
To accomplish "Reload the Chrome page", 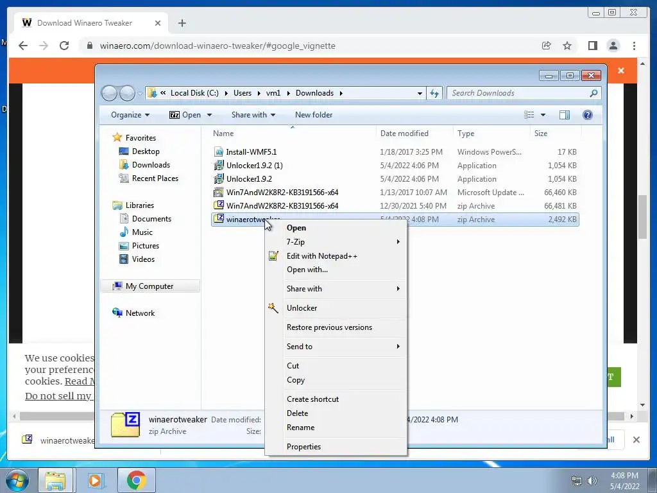I will tap(64, 46).
